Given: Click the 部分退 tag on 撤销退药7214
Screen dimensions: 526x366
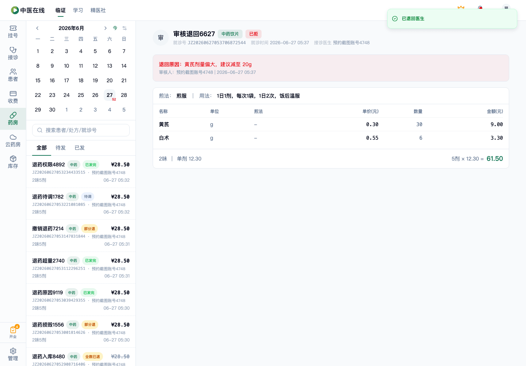Looking at the screenshot, I should click(89, 229).
